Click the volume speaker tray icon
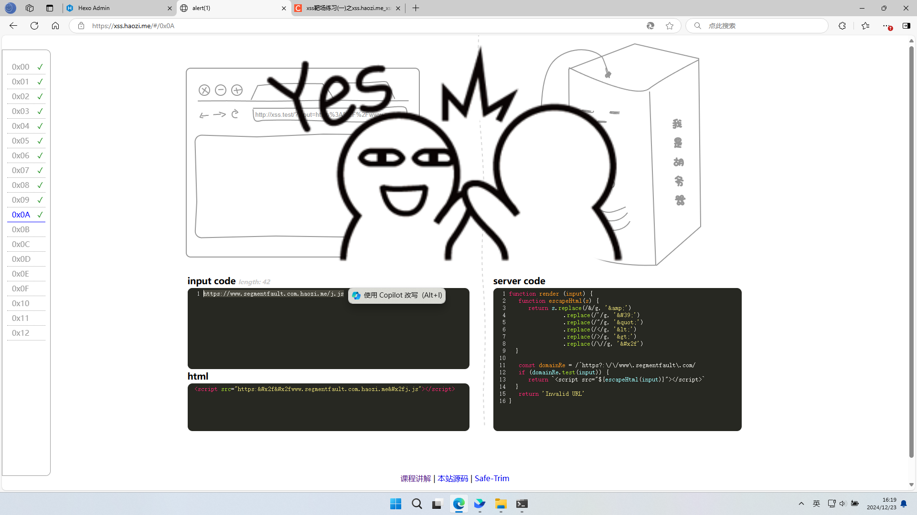Image resolution: width=917 pixels, height=515 pixels. pyautogui.click(x=842, y=504)
